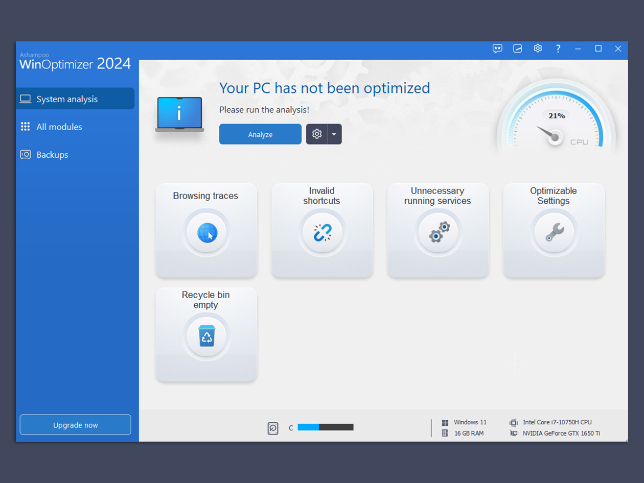
Task: Open help question mark icon
Action: [558, 49]
